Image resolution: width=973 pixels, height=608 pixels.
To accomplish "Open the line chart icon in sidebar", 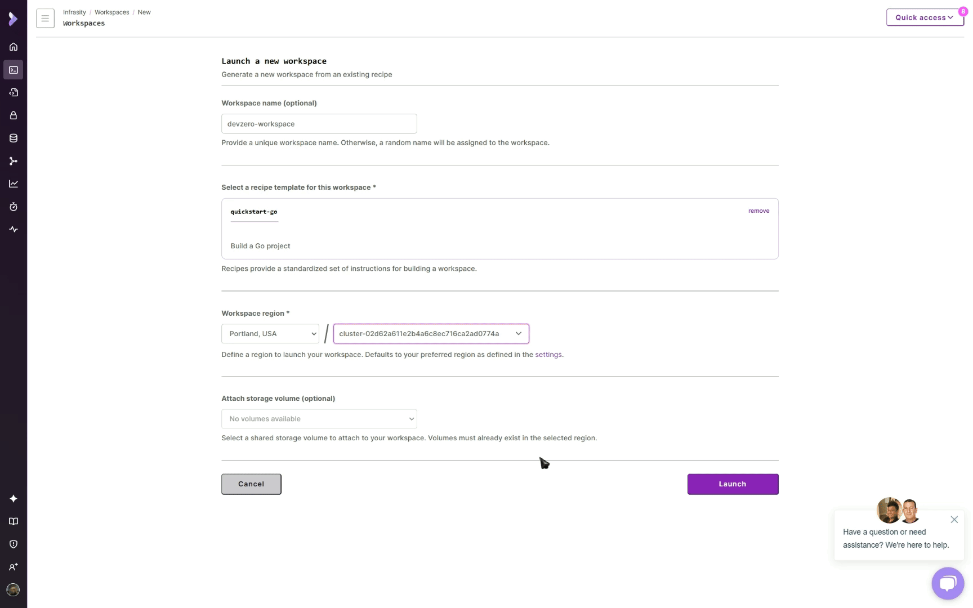I will pyautogui.click(x=14, y=184).
